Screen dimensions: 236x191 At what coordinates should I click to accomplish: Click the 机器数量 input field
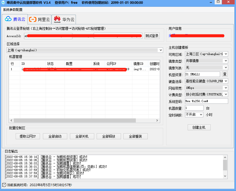[x=194, y=108]
